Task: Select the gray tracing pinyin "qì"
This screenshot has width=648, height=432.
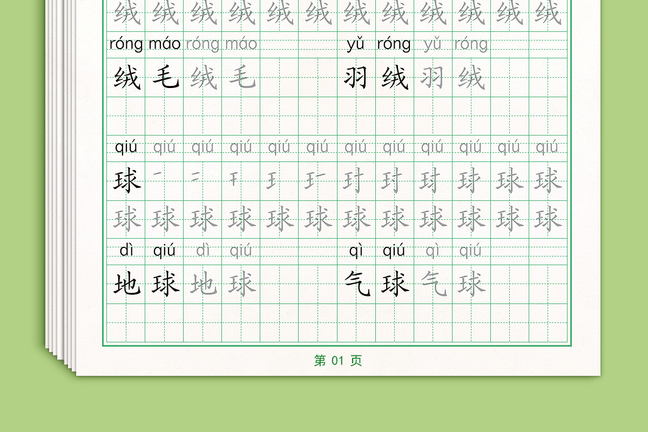Action: pyautogui.click(x=433, y=251)
